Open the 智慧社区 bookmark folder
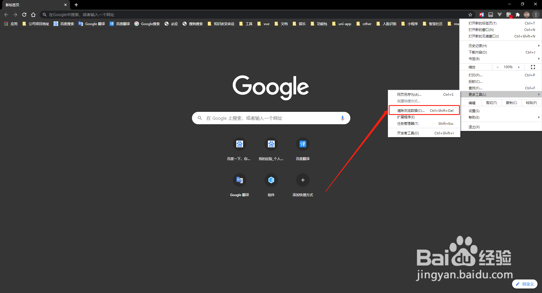The height and width of the screenshot is (293, 542). [x=433, y=24]
